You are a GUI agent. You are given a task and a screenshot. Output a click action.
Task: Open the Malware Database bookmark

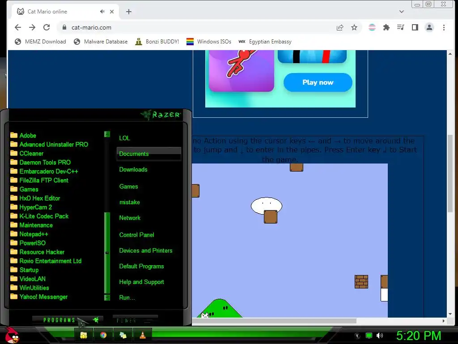point(101,42)
